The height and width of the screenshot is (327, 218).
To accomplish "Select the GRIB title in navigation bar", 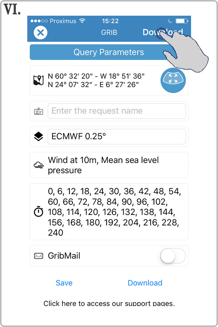I will coord(109,33).
